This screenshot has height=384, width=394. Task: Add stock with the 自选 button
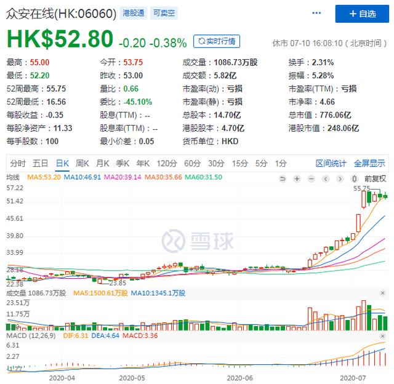tap(362, 14)
